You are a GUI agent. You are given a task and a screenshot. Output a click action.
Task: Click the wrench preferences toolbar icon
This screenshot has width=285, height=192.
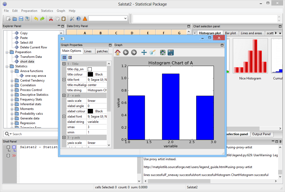coord(72,19)
